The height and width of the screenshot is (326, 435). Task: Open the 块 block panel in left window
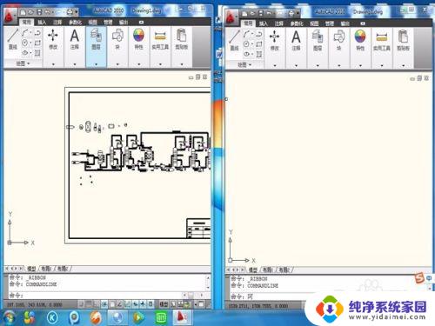[x=117, y=39]
